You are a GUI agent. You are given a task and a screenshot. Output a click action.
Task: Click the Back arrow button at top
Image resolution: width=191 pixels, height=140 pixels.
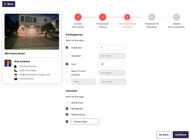coord(9,4)
